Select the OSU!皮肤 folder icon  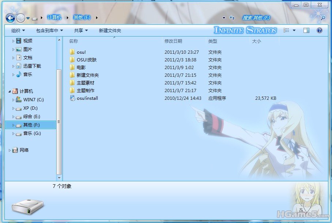point(72,60)
